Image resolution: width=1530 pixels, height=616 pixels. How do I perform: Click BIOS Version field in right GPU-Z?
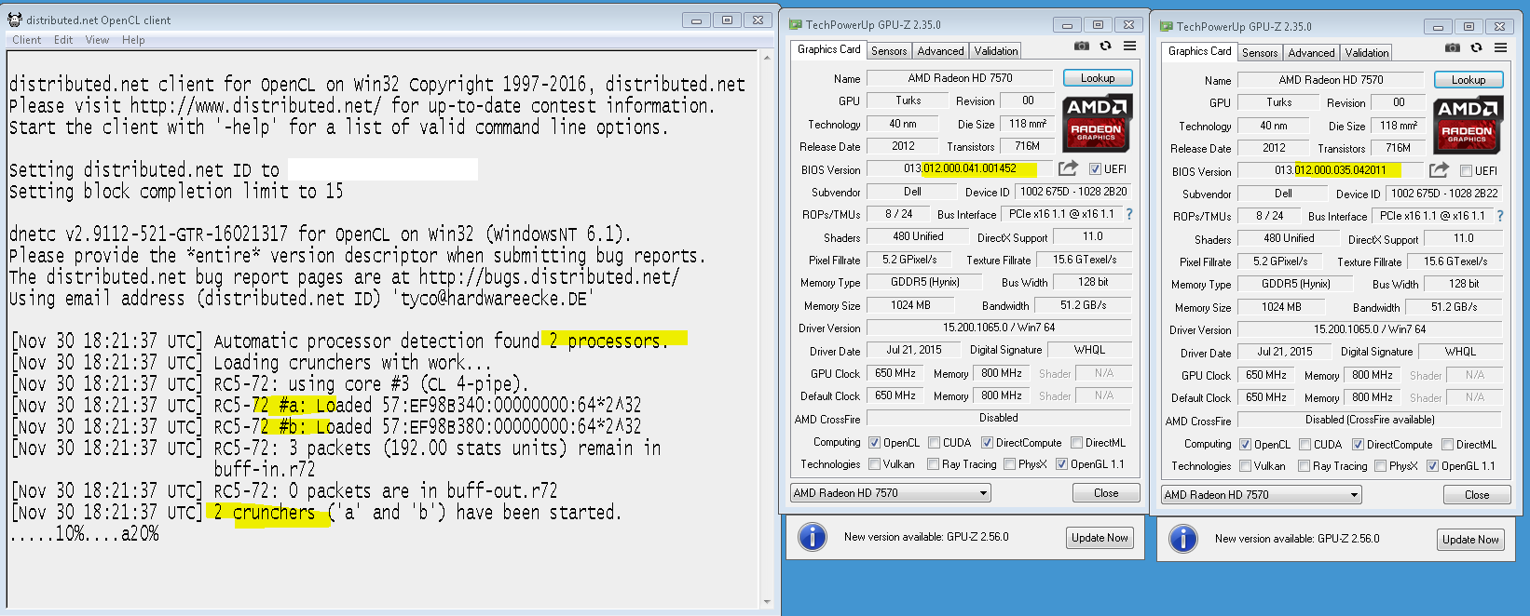[x=1331, y=170]
